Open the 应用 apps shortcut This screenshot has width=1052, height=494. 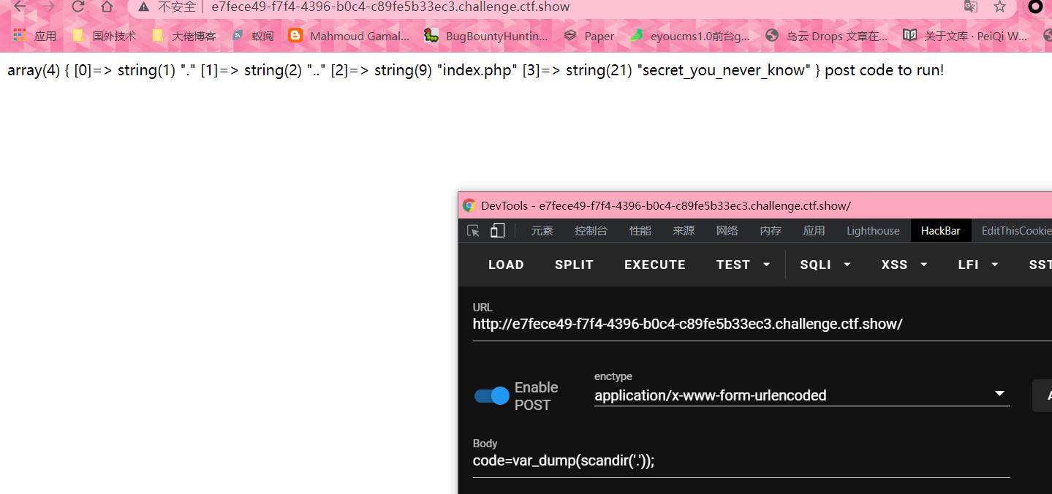[x=34, y=36]
